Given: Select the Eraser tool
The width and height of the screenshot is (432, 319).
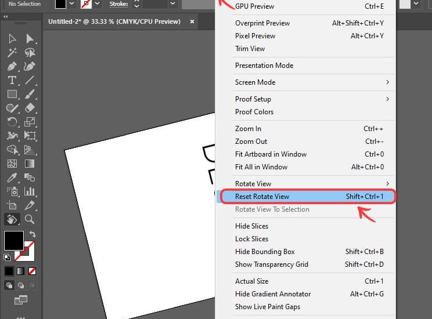Looking at the screenshot, I should [30, 108].
